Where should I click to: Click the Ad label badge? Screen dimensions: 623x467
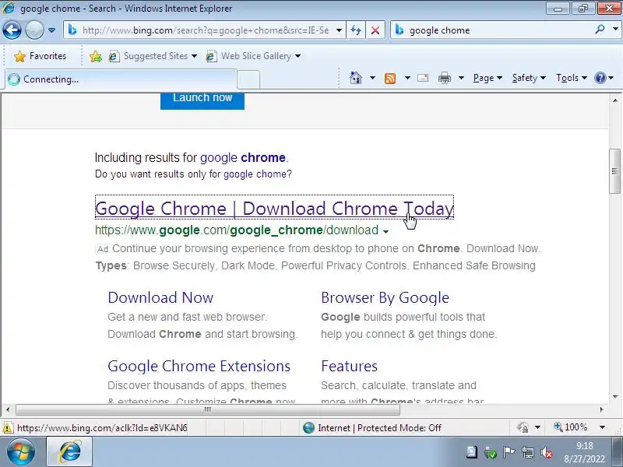[x=103, y=249]
